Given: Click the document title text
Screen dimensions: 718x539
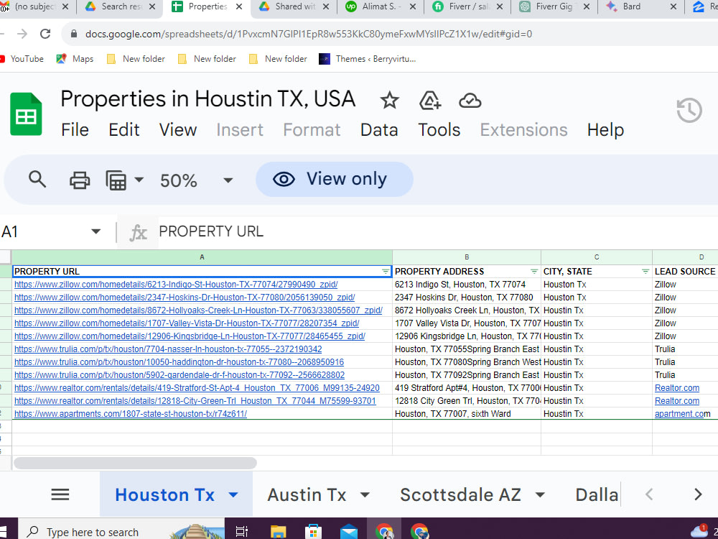Looking at the screenshot, I should [208, 99].
